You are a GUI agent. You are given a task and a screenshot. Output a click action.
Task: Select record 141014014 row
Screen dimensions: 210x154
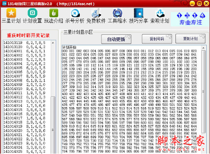(x=25, y=105)
